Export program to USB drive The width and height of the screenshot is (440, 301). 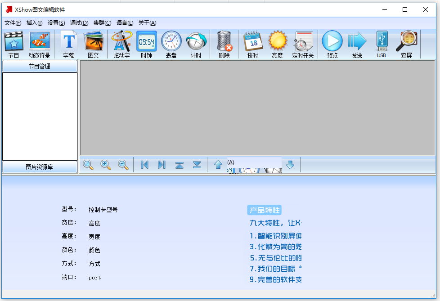pos(382,43)
